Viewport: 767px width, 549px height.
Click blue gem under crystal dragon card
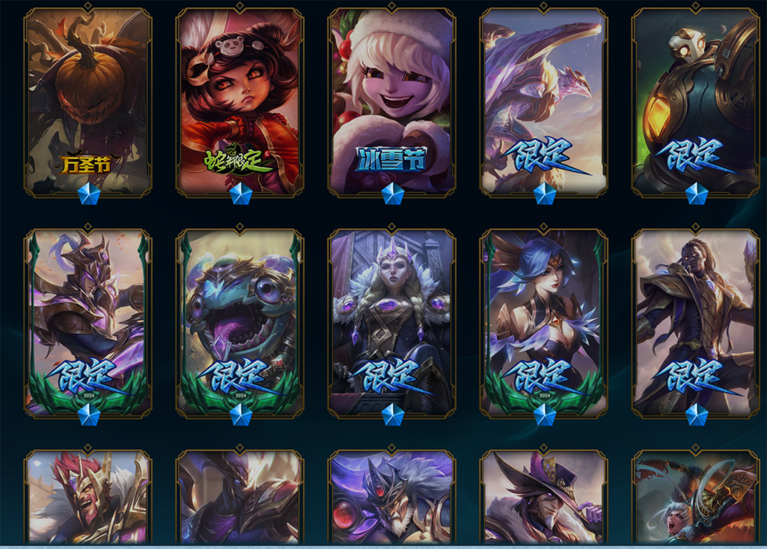coord(545,194)
